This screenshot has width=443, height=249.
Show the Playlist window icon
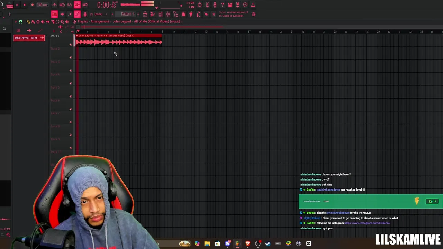pos(145,14)
